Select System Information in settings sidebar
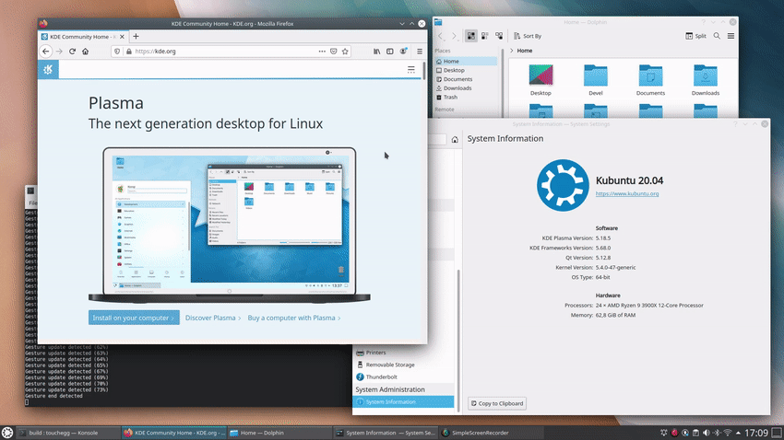 pos(403,401)
